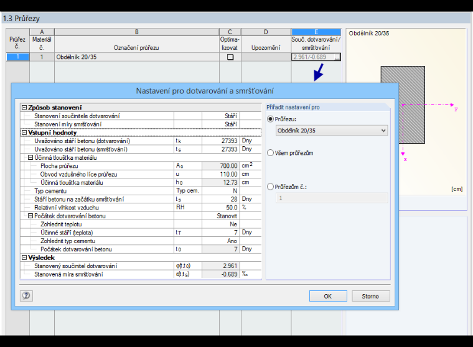Open the Obdélník 20/35 cross-section dropdown
473x347 pixels.
pos(332,131)
